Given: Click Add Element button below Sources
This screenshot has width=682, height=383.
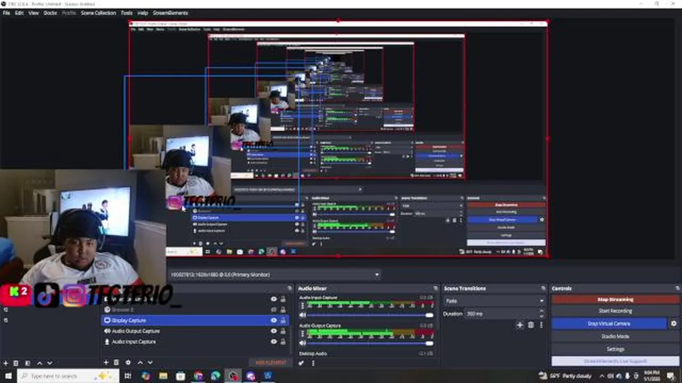Looking at the screenshot, I should pos(271,363).
